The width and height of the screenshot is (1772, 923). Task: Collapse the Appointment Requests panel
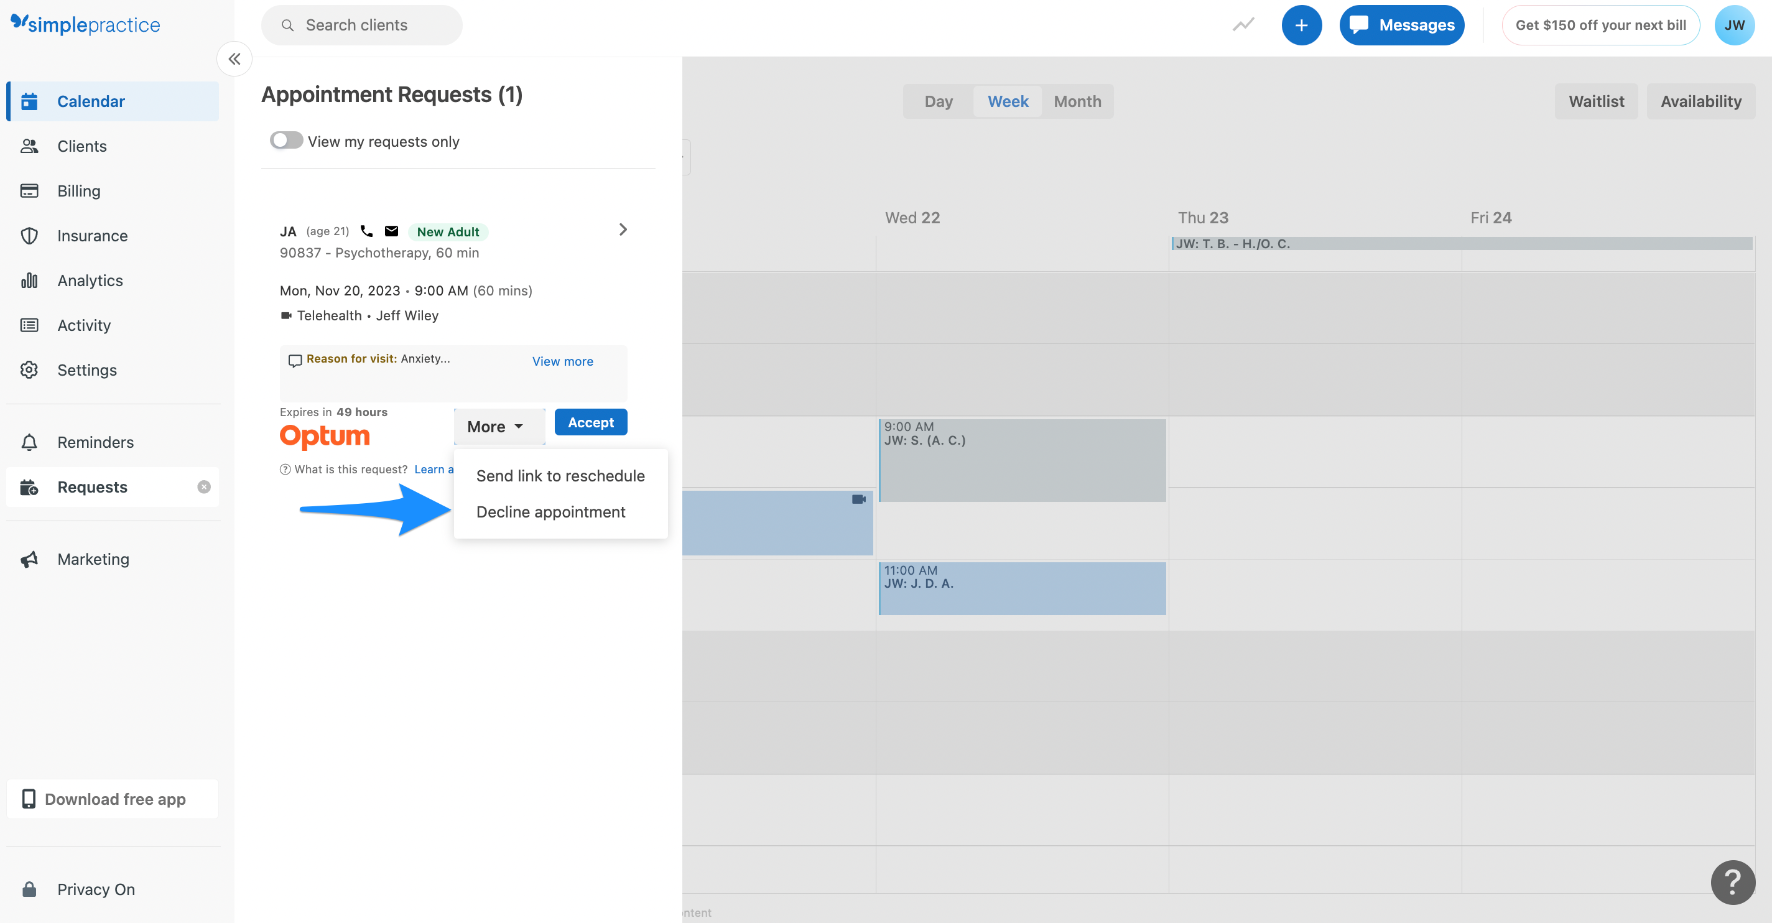234,58
